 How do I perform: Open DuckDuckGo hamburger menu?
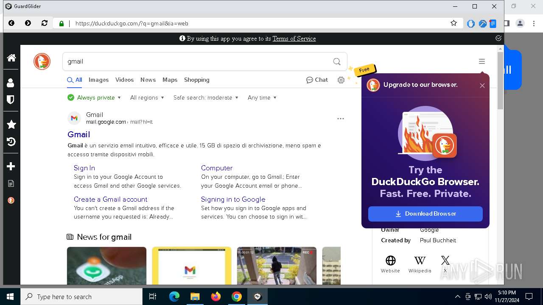click(x=482, y=61)
